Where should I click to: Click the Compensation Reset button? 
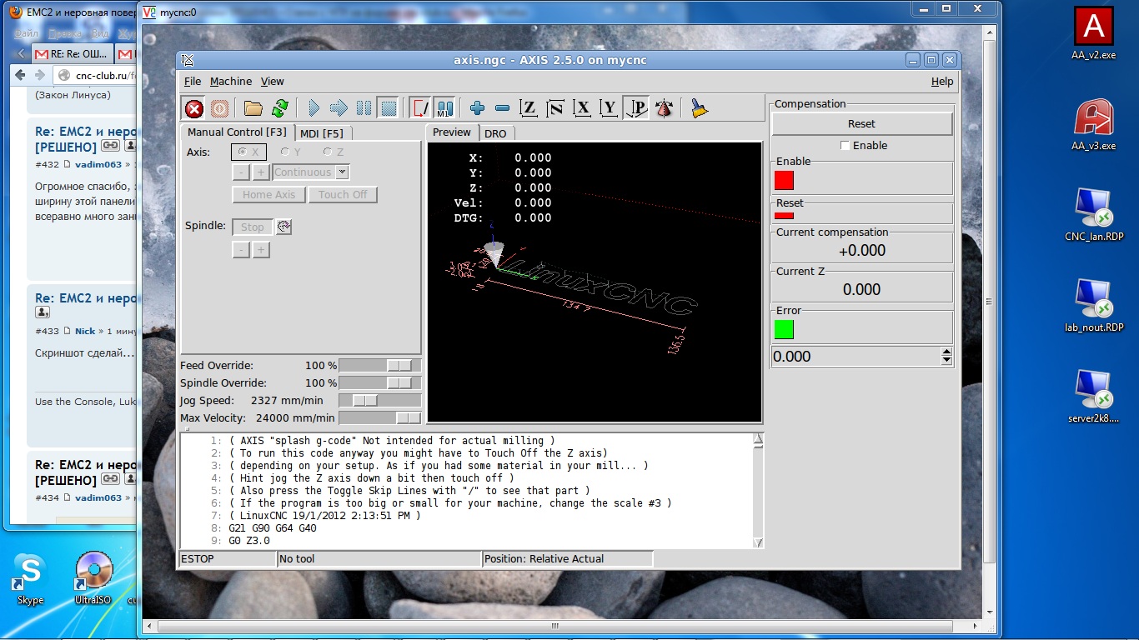pyautogui.click(x=862, y=123)
